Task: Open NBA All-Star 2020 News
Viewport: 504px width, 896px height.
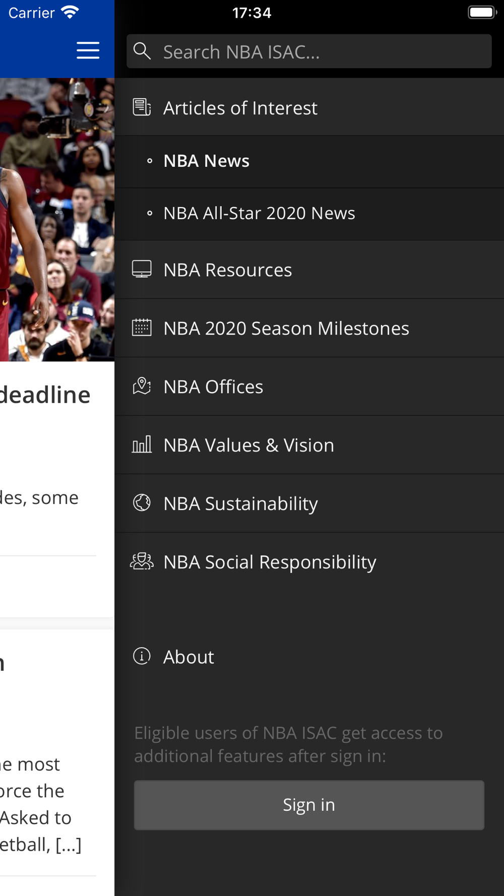Action: pyautogui.click(x=309, y=214)
